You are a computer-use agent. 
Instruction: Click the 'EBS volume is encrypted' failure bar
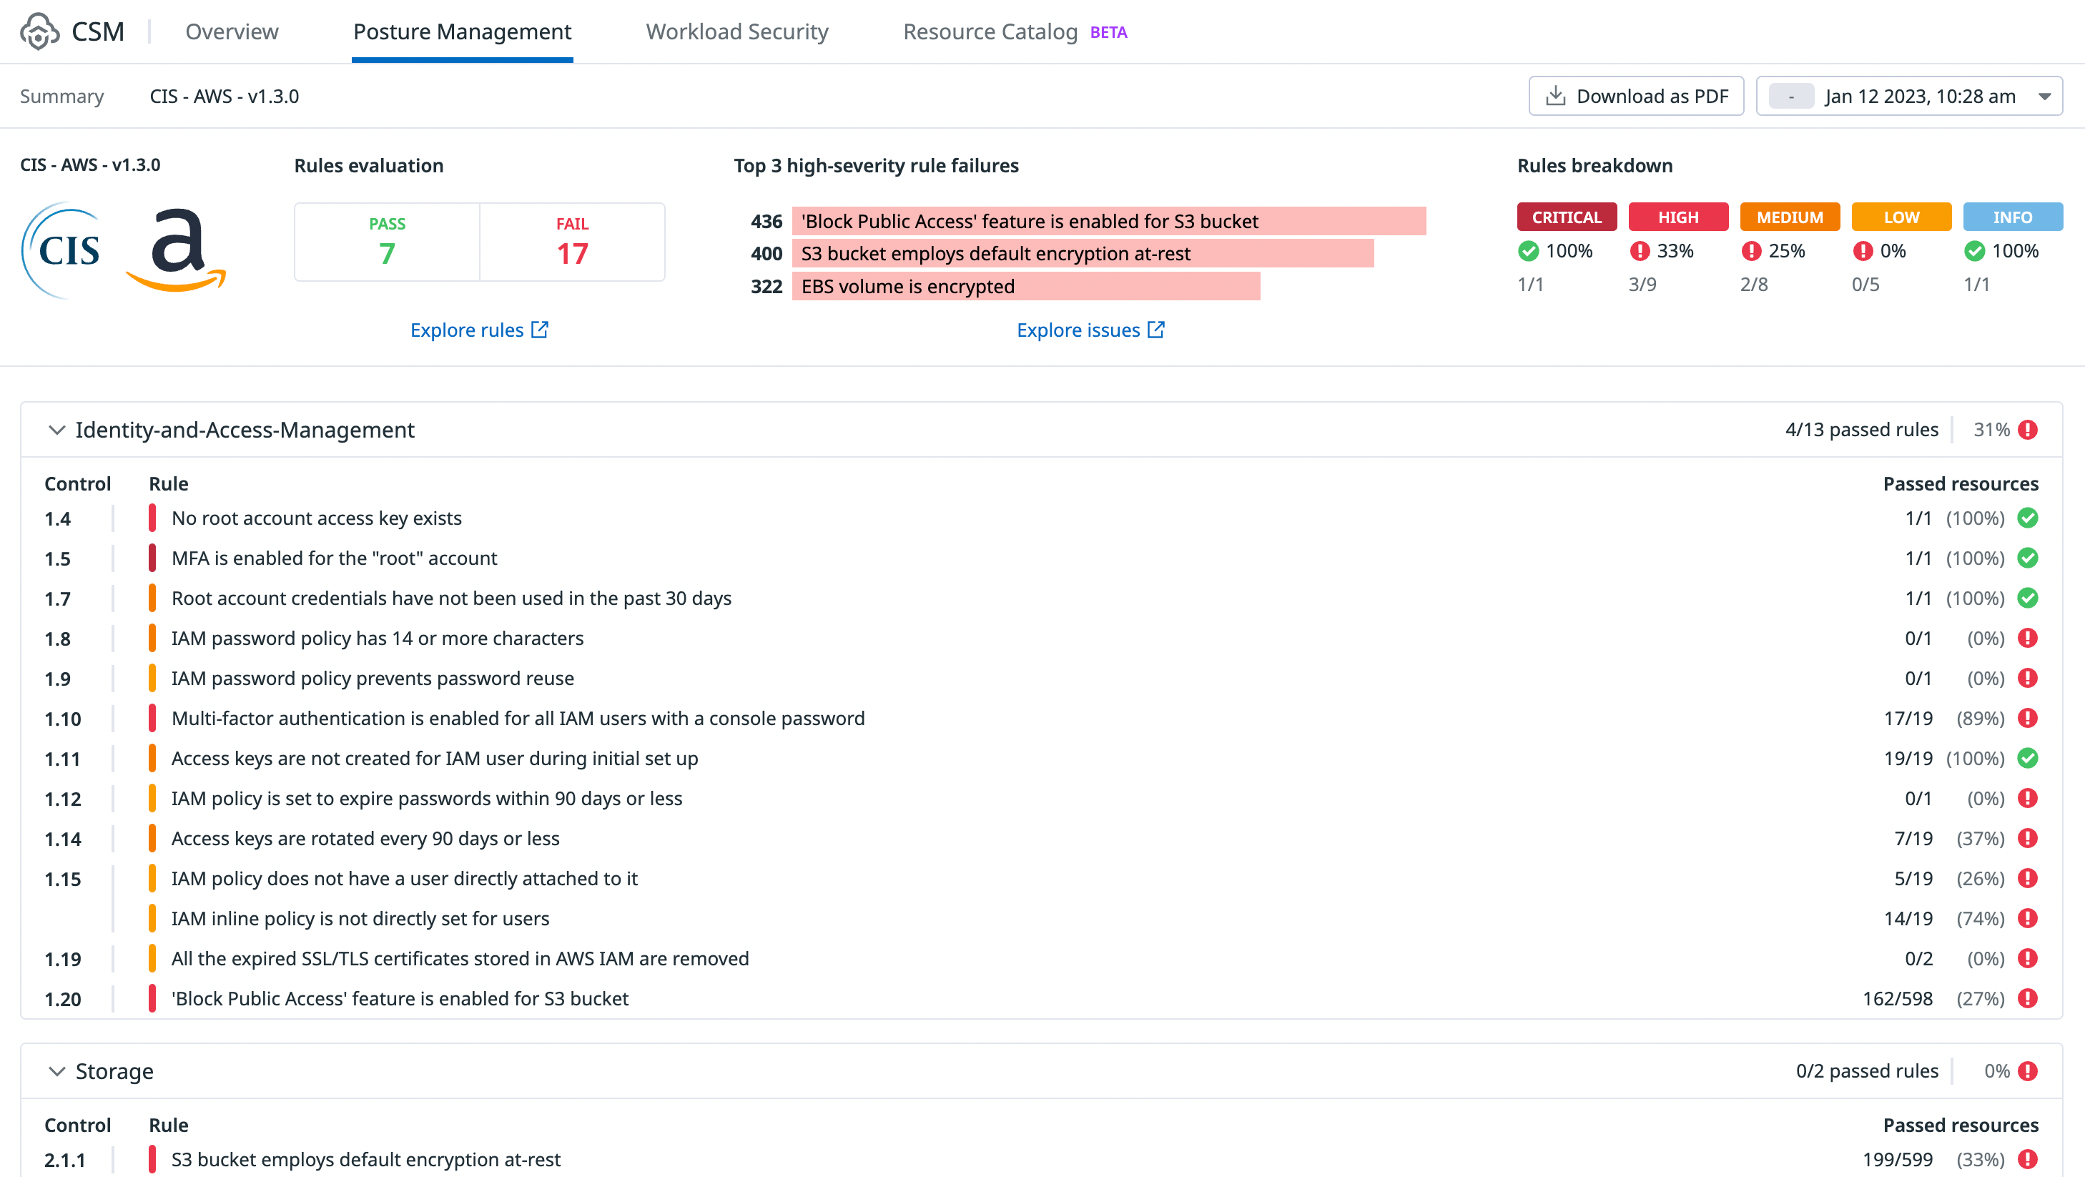(x=1025, y=287)
